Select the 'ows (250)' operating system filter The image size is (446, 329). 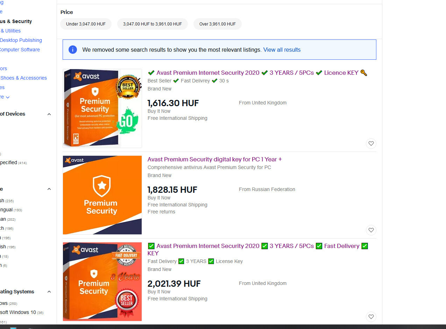point(8,303)
